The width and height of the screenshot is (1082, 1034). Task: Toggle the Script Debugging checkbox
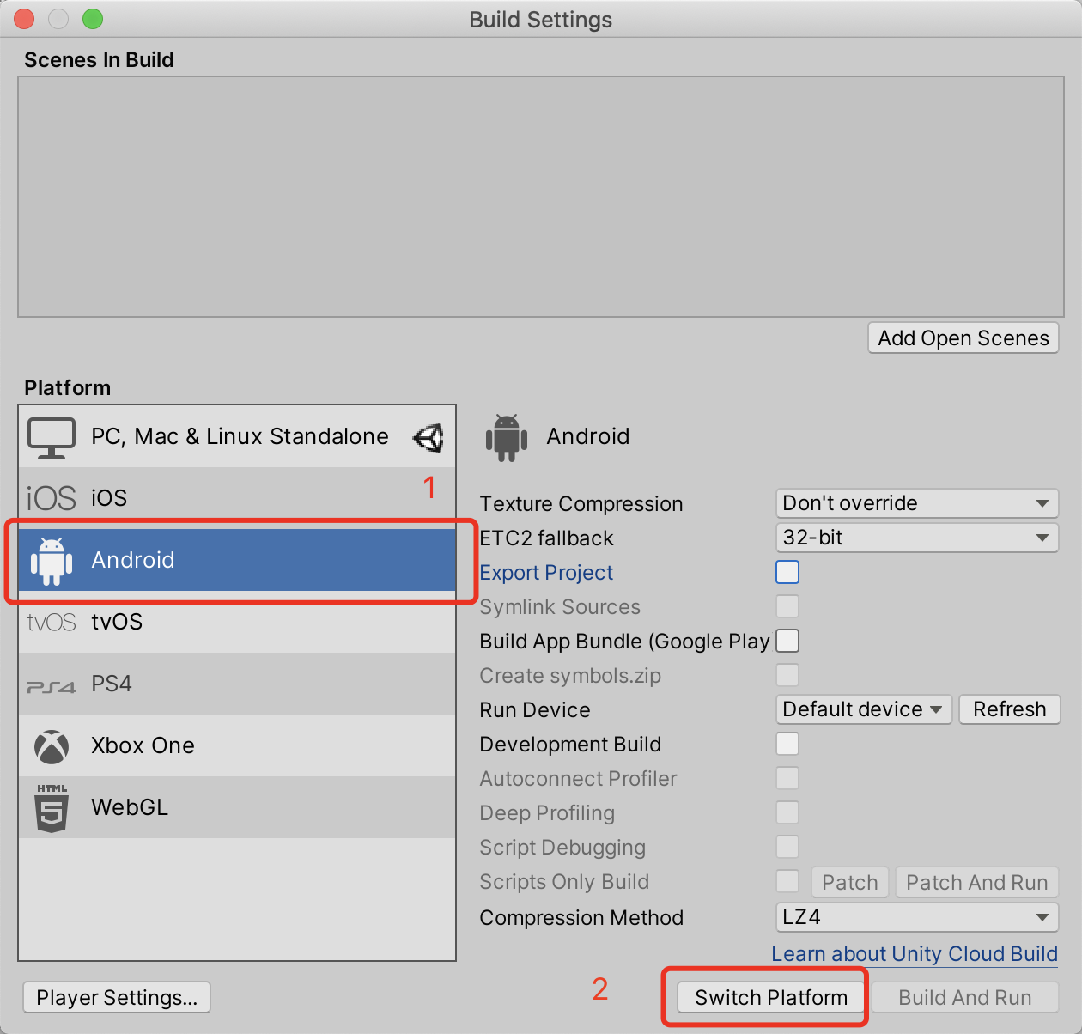(787, 847)
